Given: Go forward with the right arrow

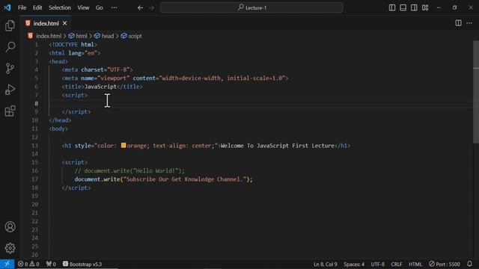Looking at the screenshot, I should 151,7.
